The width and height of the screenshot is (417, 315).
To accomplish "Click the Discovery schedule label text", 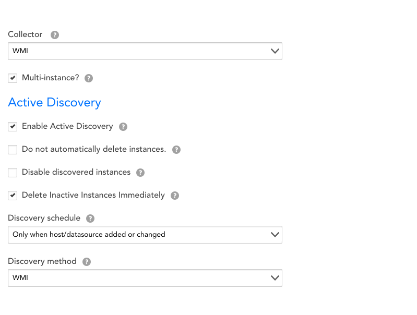I will 44,218.
